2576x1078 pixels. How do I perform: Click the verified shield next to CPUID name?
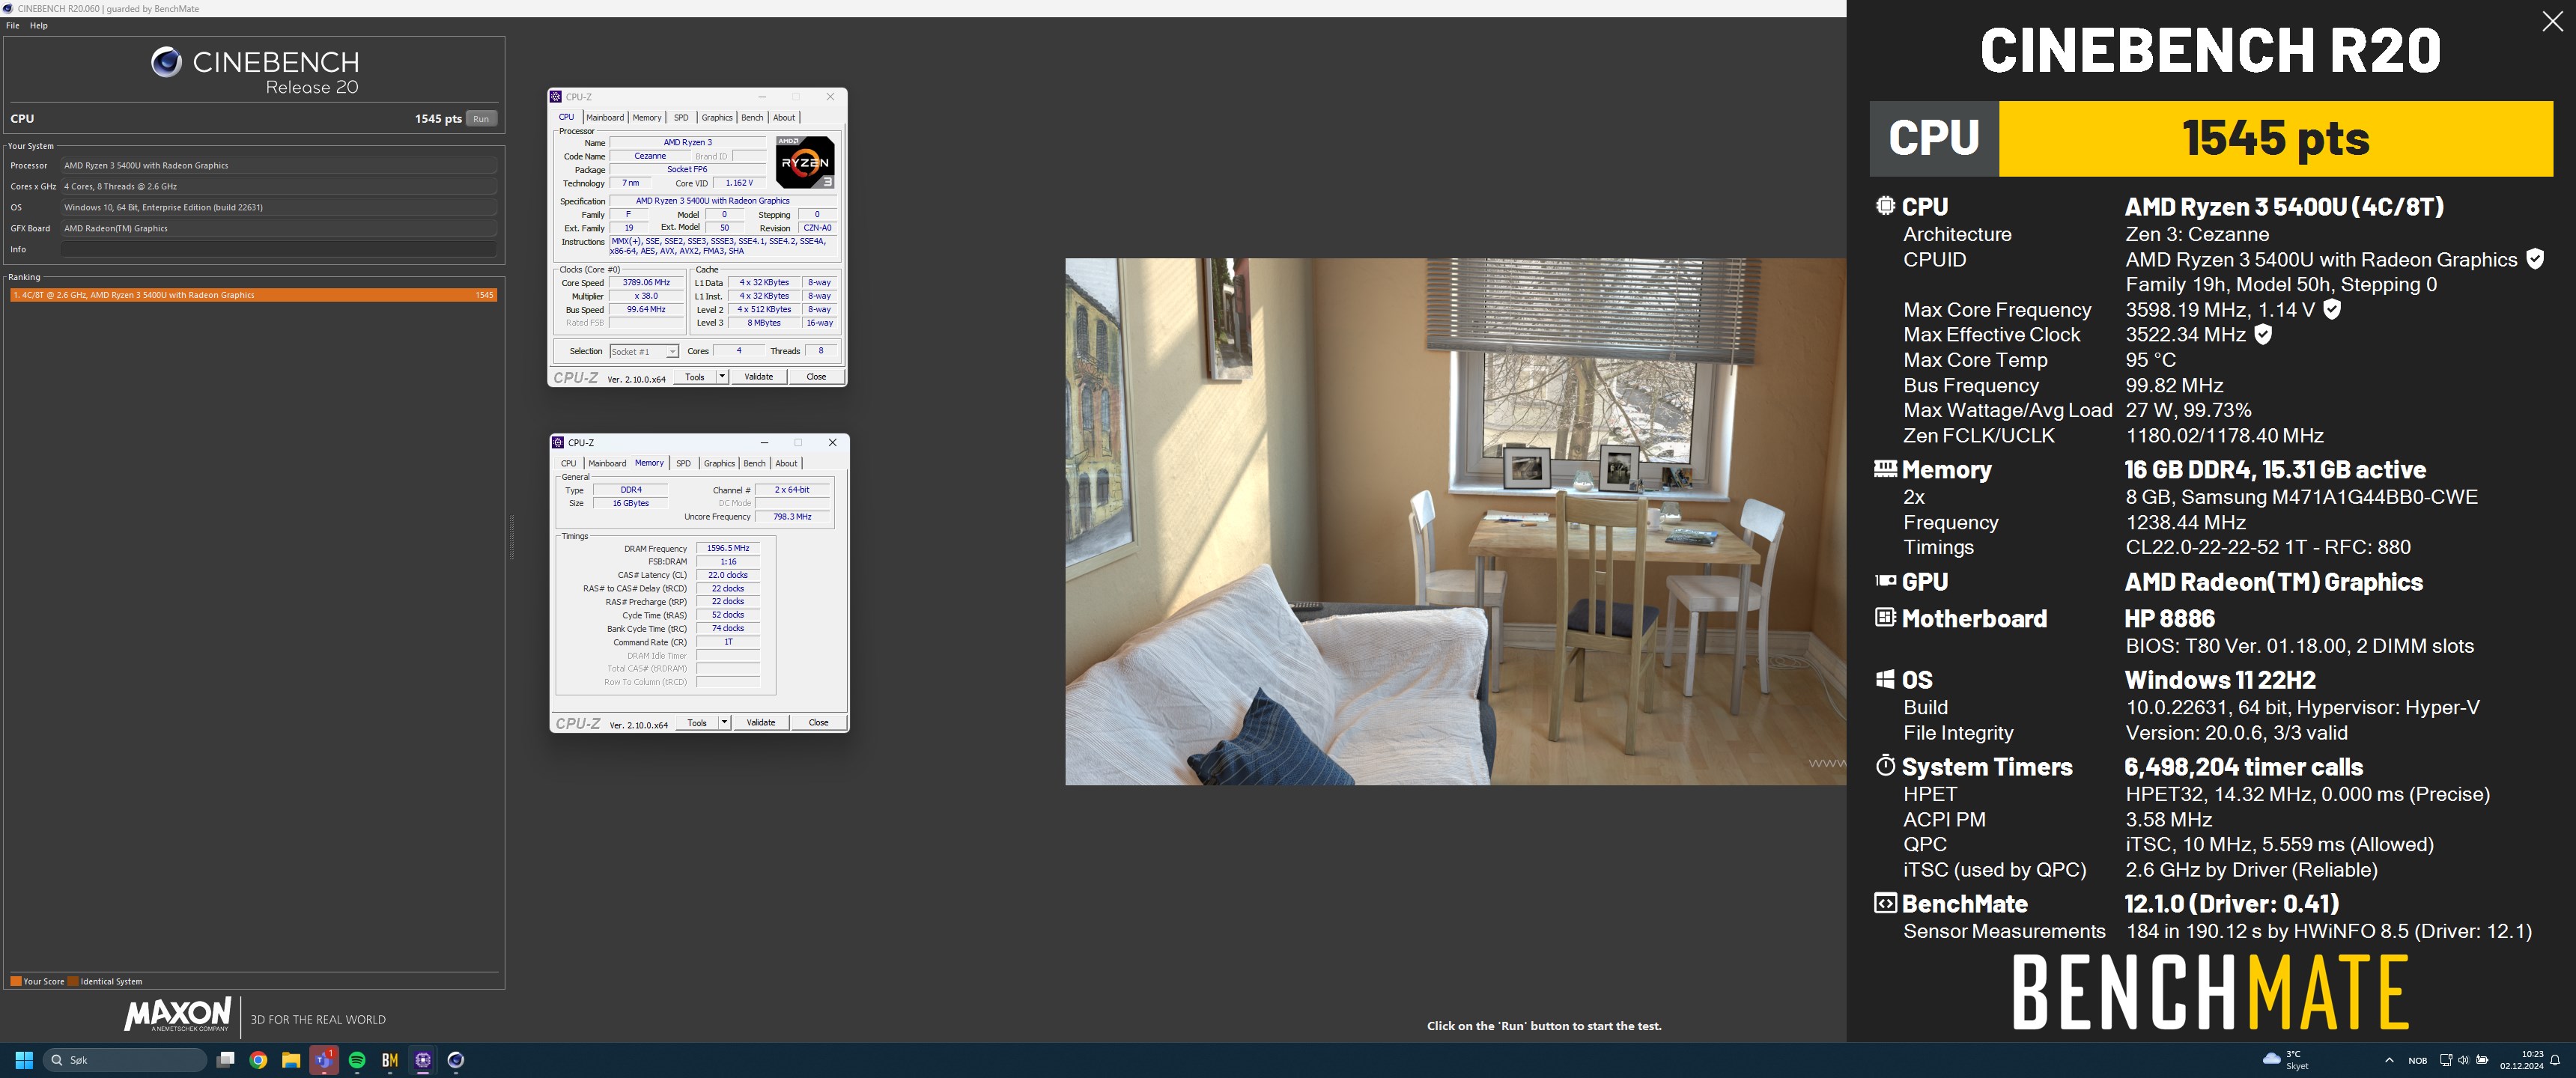[2535, 259]
